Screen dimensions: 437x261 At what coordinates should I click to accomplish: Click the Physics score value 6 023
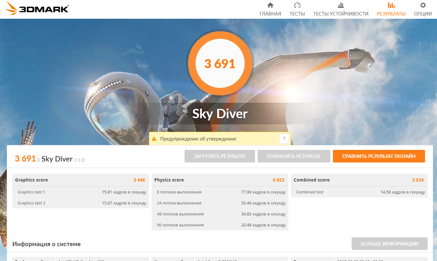click(x=279, y=180)
